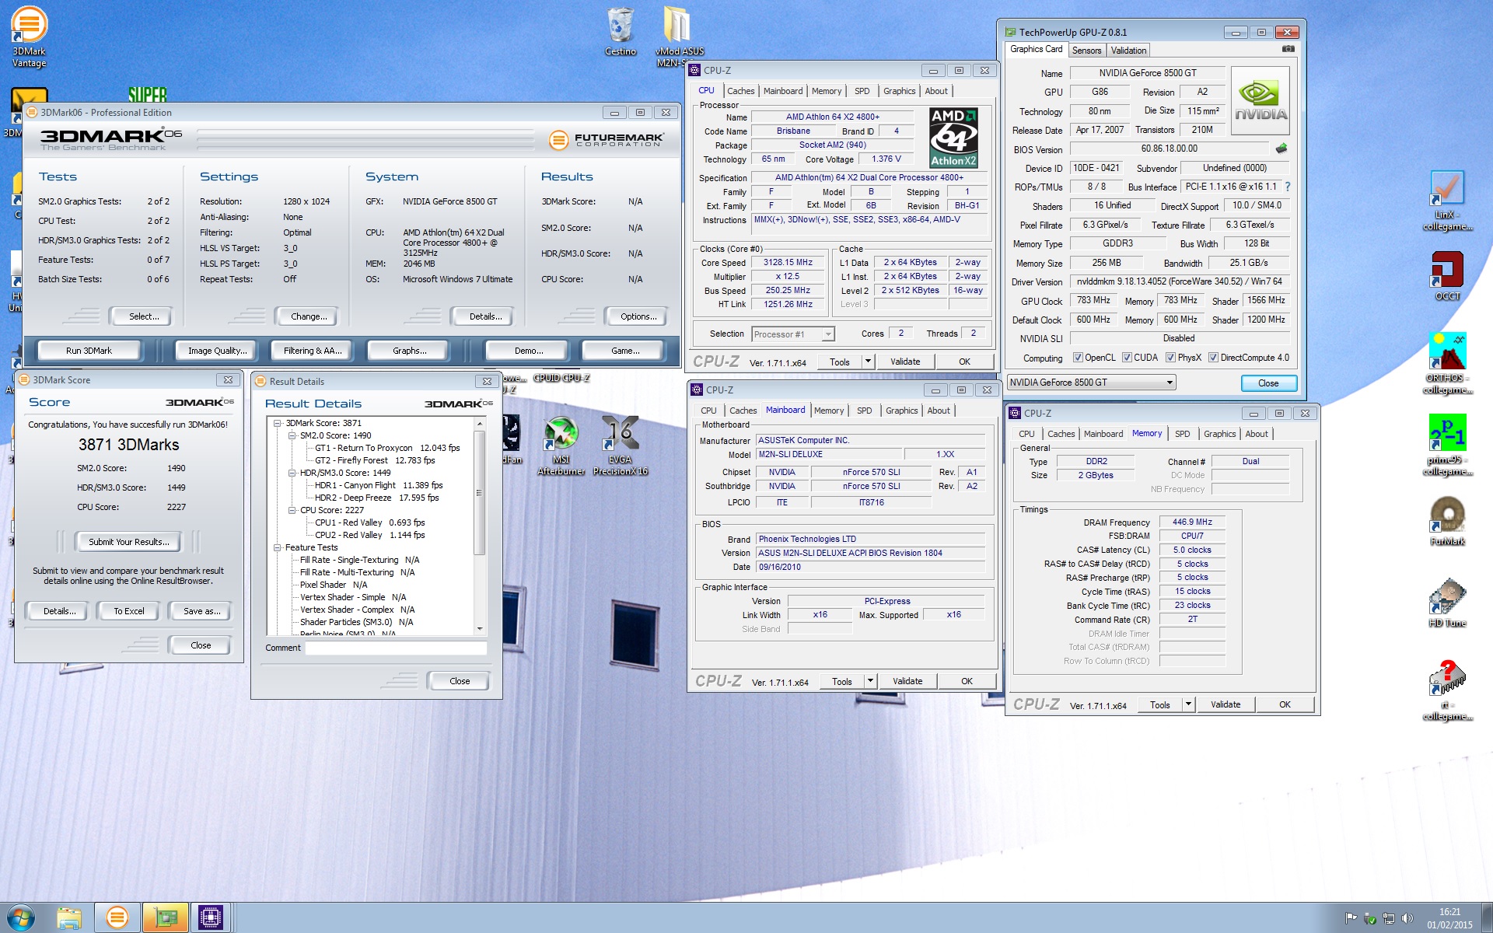This screenshot has height=933, width=1493.
Task: Open the Graphics tab in CPU-Z Memory window
Action: point(1219,434)
